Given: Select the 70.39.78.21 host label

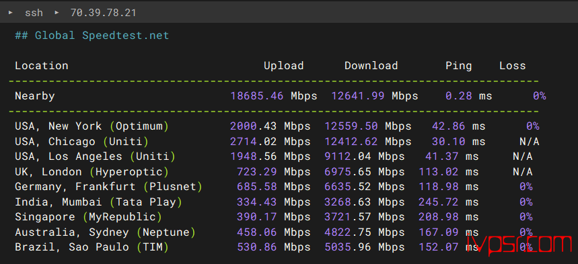Looking at the screenshot, I should click(x=103, y=13).
